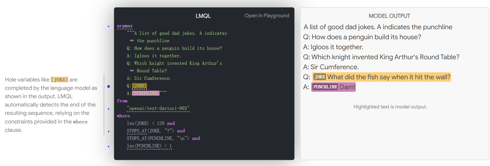490x166 pixels.
Task: Click the "openai/text-davinci-003" model string
Action: tap(158, 108)
